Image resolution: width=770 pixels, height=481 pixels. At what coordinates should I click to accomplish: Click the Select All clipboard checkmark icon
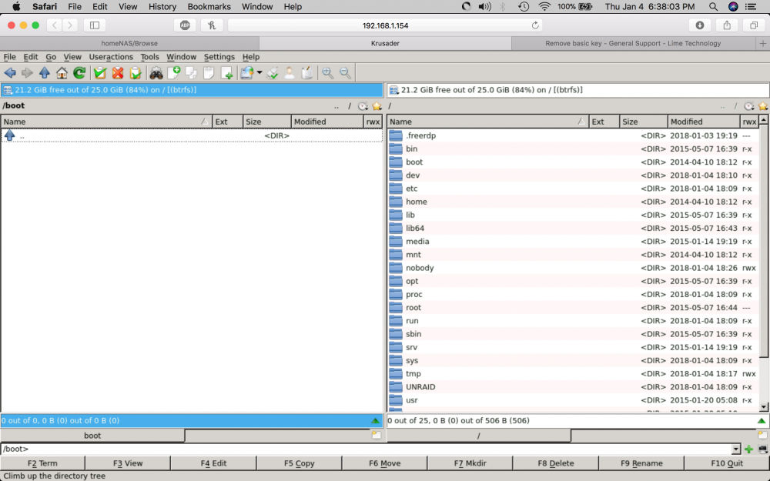100,73
